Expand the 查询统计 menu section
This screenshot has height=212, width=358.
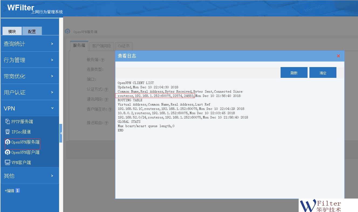[x=30, y=44]
